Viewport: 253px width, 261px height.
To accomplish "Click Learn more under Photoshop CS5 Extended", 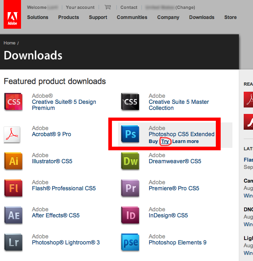I will click(x=186, y=141).
